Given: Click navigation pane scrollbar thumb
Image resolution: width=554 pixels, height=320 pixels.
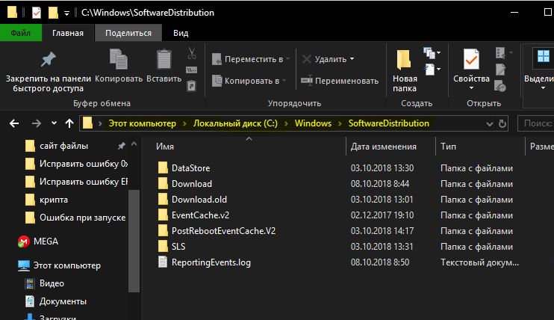Looking at the screenshot, I should tap(134, 241).
